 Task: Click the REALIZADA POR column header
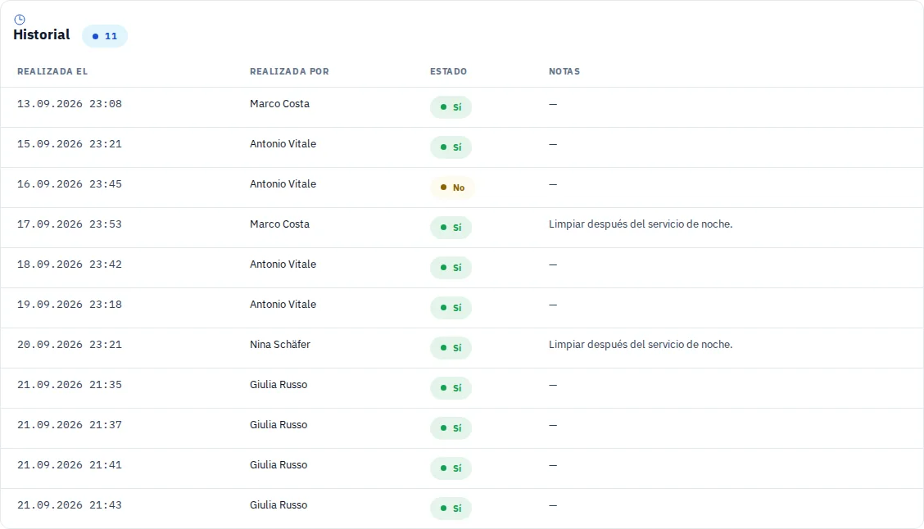coord(289,71)
